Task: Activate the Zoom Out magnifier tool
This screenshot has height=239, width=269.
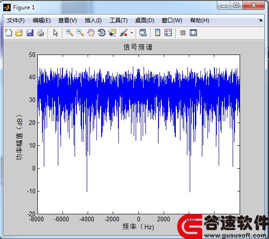Action: pyautogui.click(x=80, y=33)
